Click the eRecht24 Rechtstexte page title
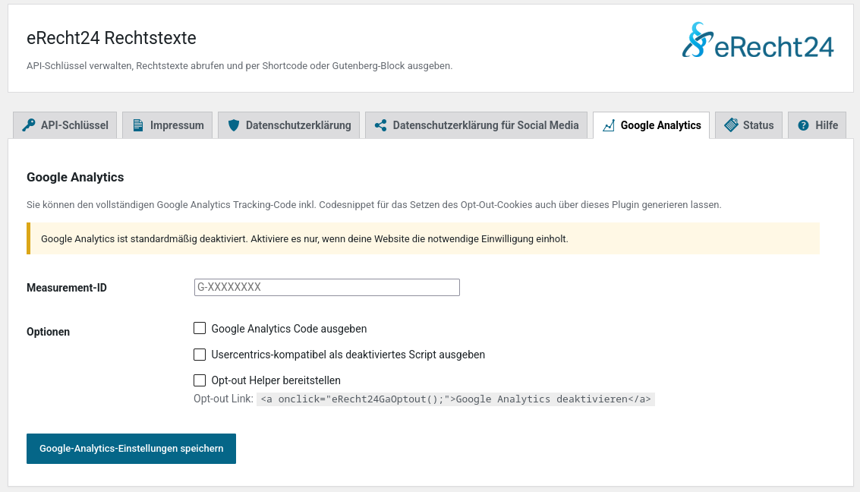 (112, 38)
